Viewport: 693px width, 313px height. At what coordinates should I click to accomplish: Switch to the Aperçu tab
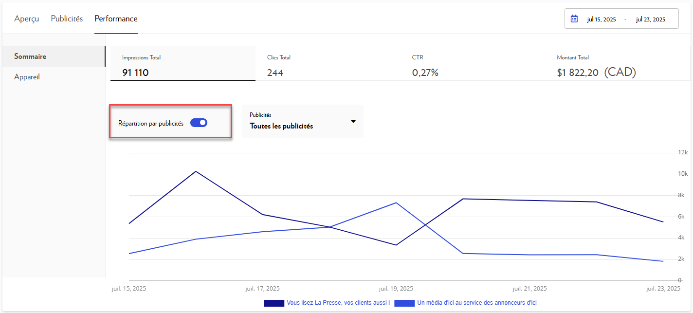pos(27,19)
